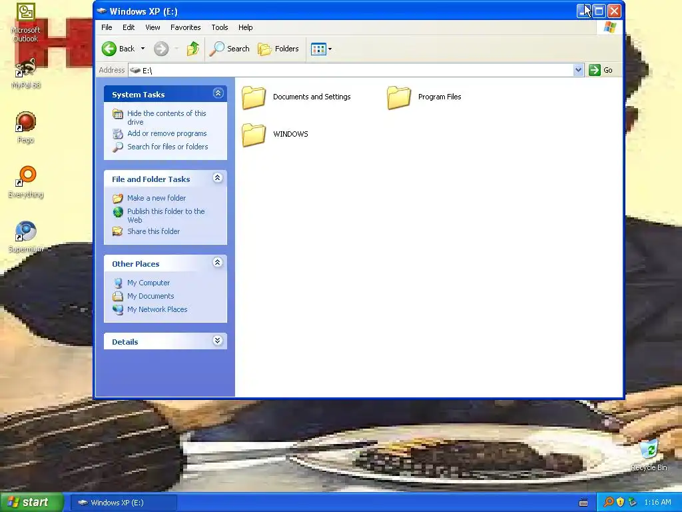Click the system clock showing 1:16 AM
Viewport: 682px width, 512px height.
pos(657,503)
